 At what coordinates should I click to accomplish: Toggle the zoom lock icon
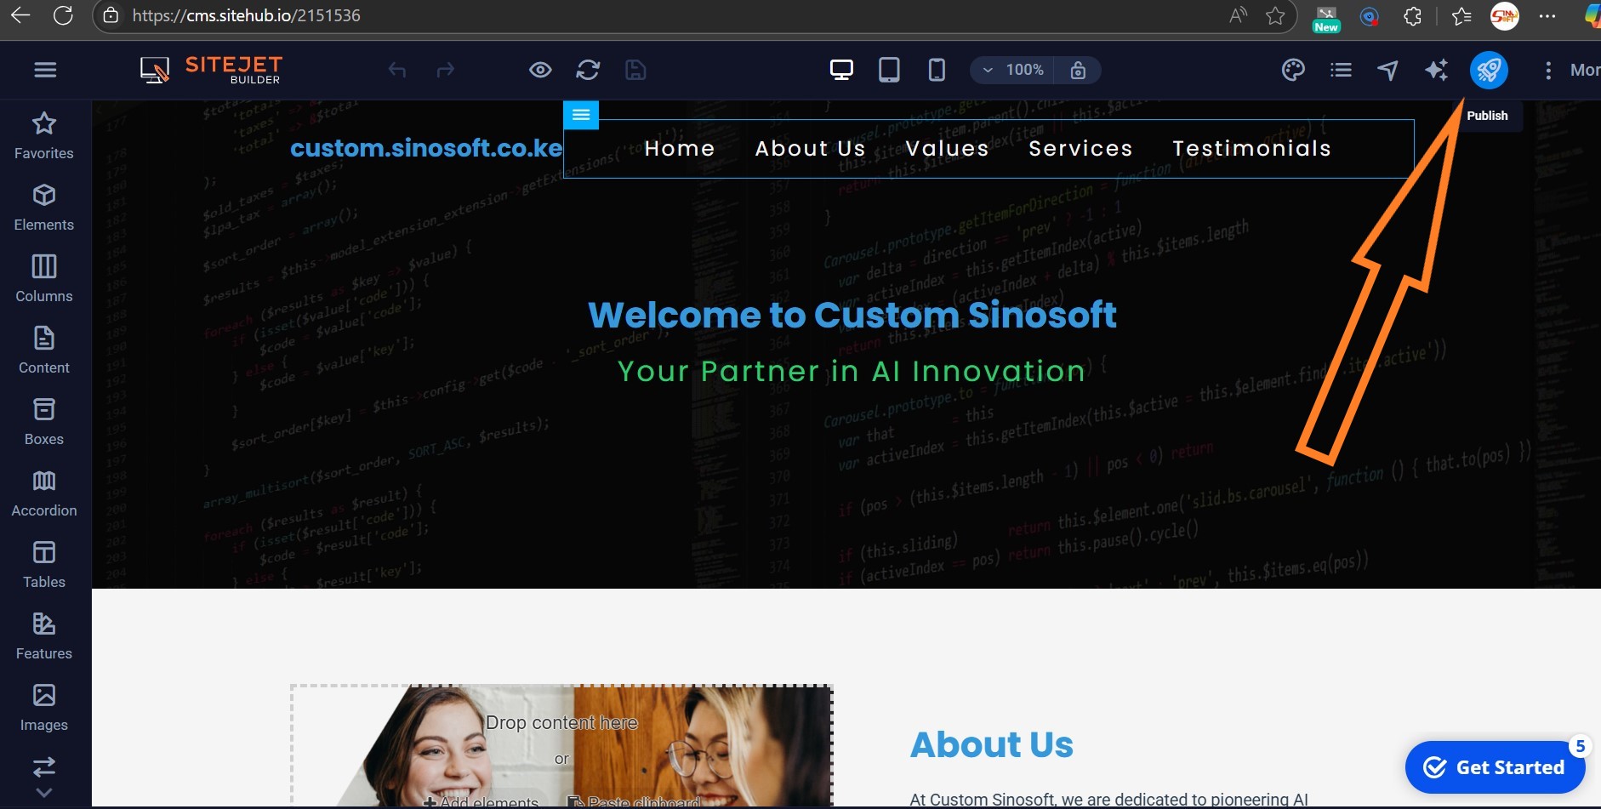coord(1079,70)
